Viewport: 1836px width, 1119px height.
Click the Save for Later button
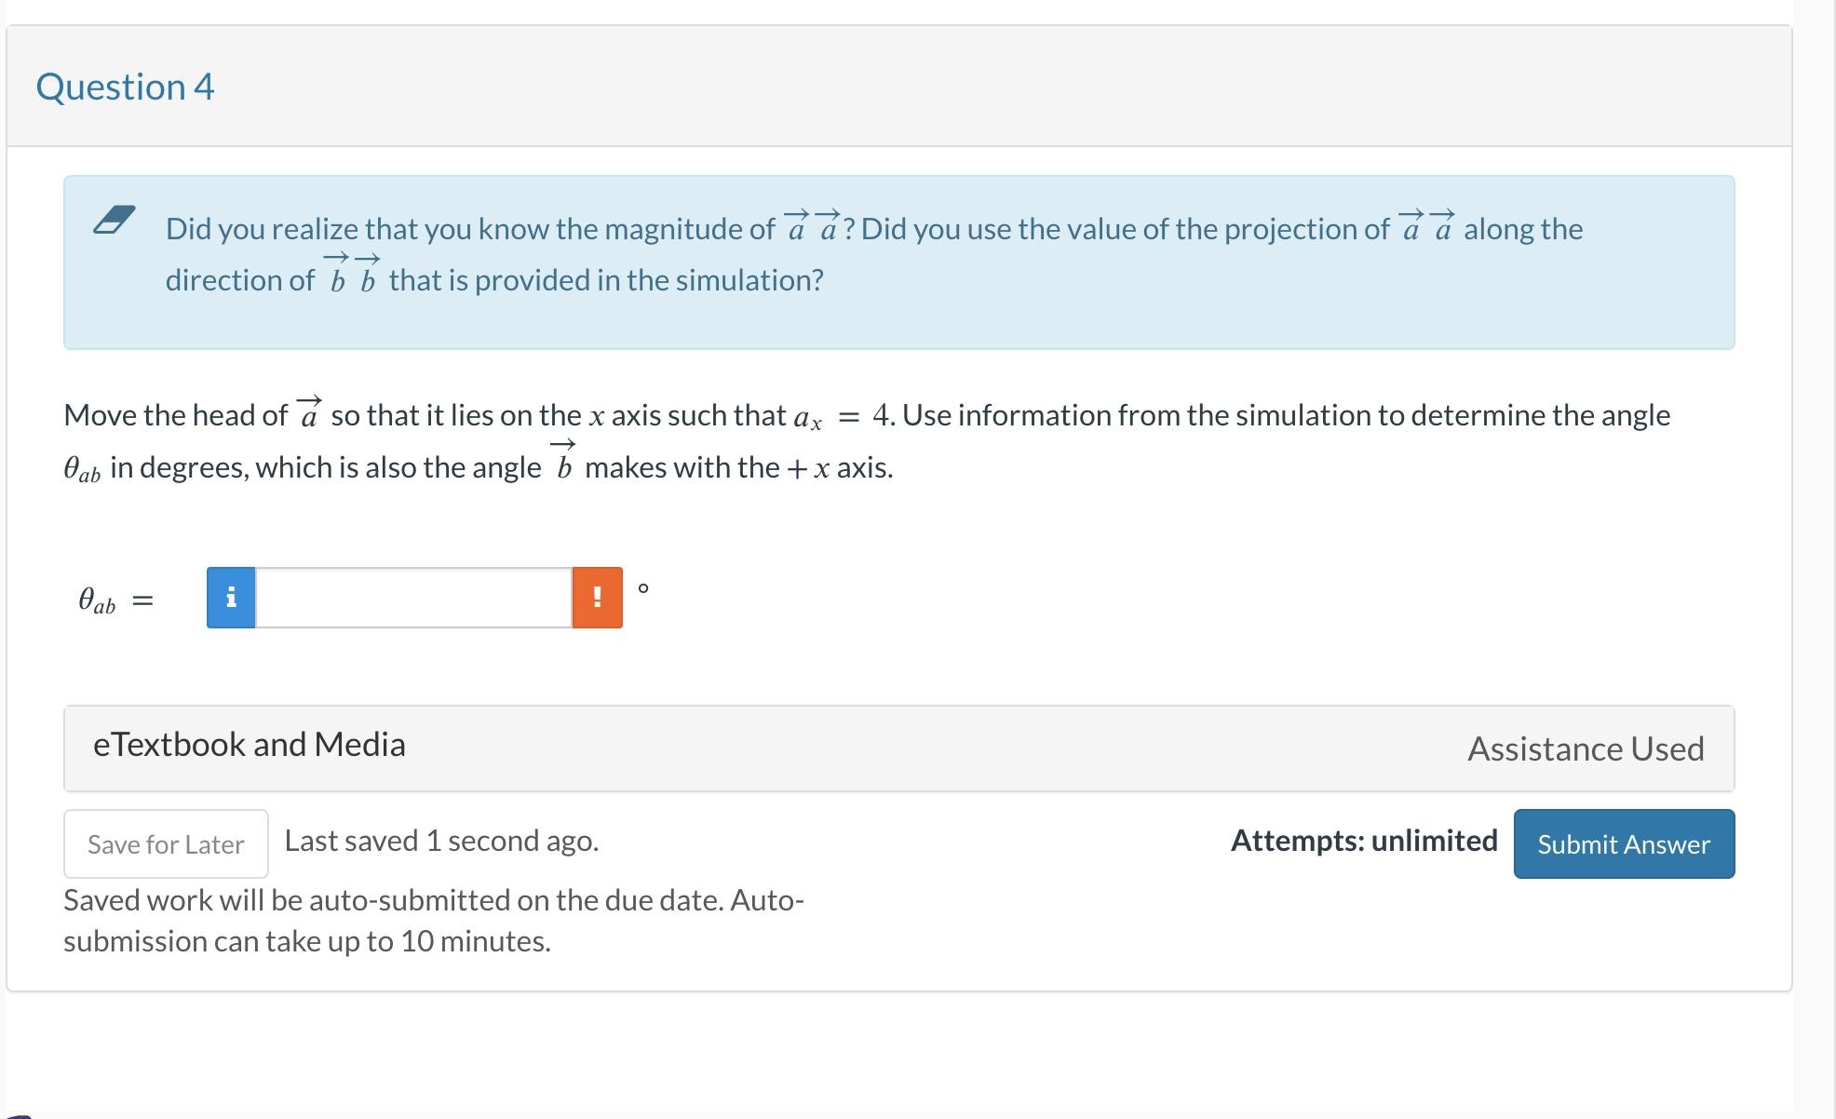[x=166, y=843]
